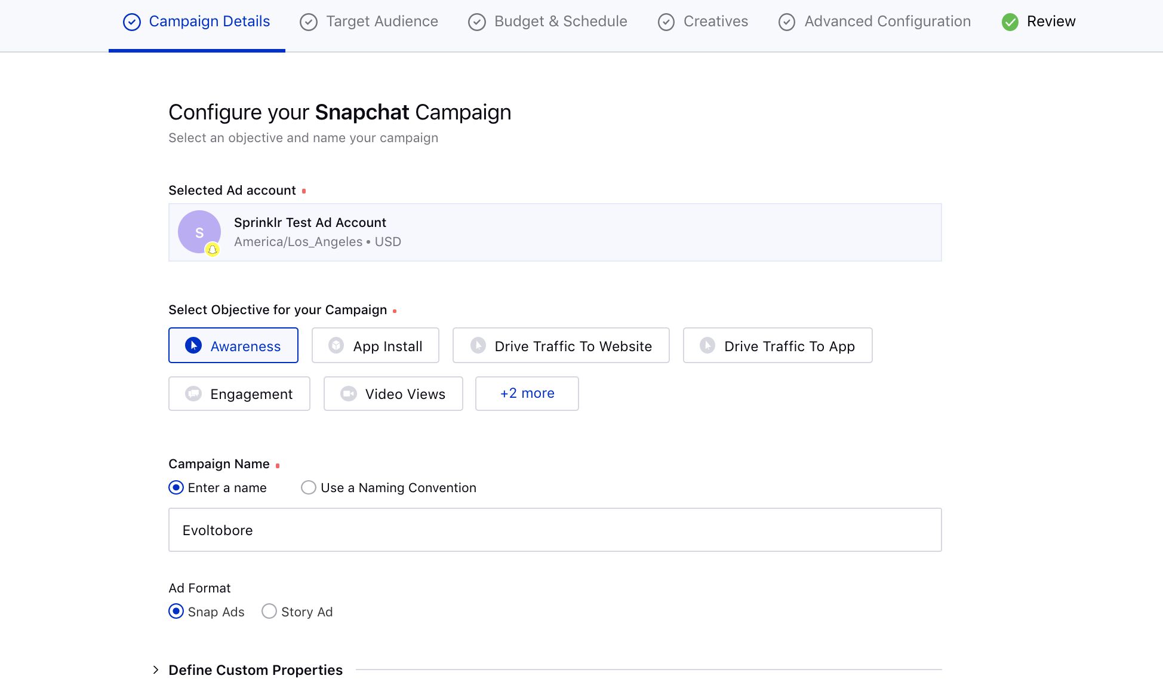
Task: Click the Engagement chat bubble icon
Action: [x=192, y=394]
